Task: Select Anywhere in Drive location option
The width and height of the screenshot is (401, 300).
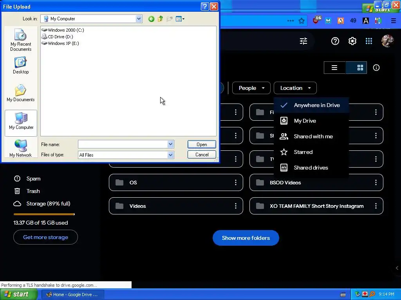Action: point(311,105)
